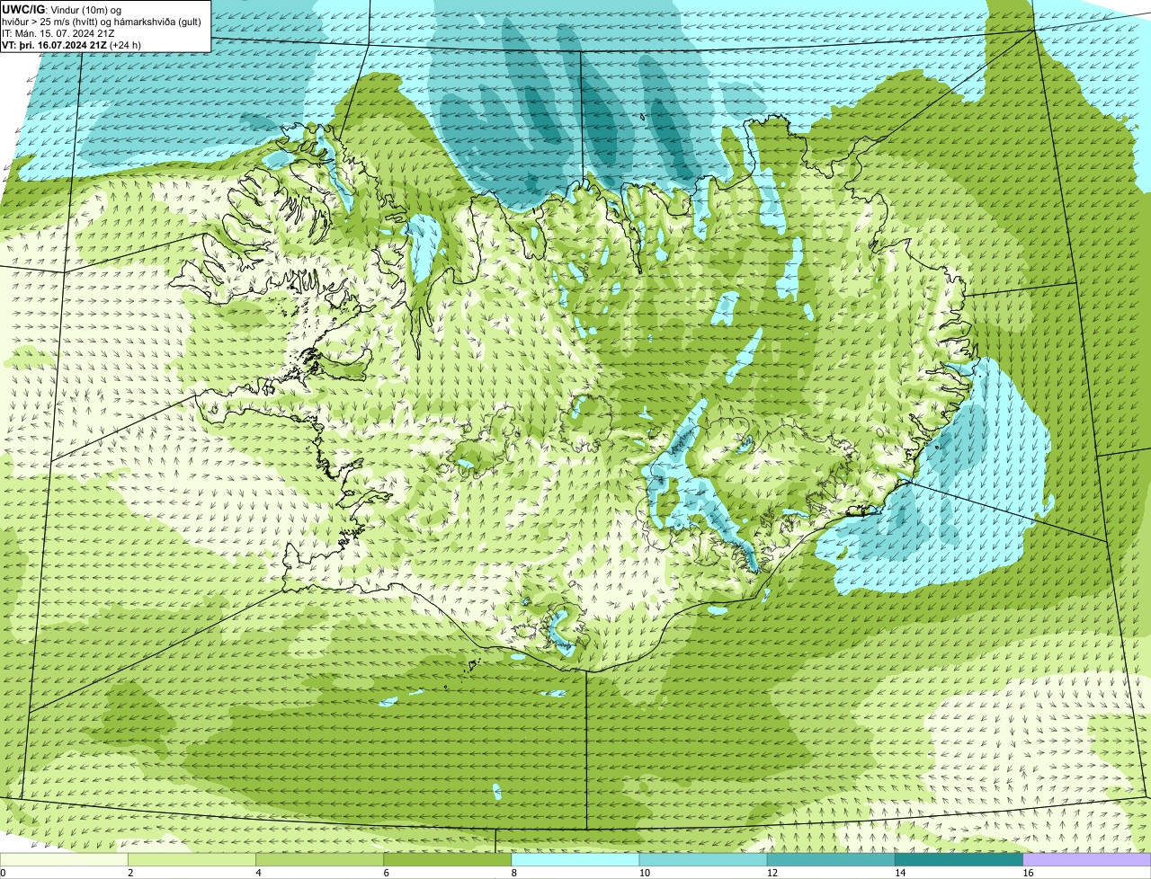Image resolution: width=1151 pixels, height=879 pixels.
Task: Click the 12–14 m/s teal legend swatch
Action: pos(831,860)
